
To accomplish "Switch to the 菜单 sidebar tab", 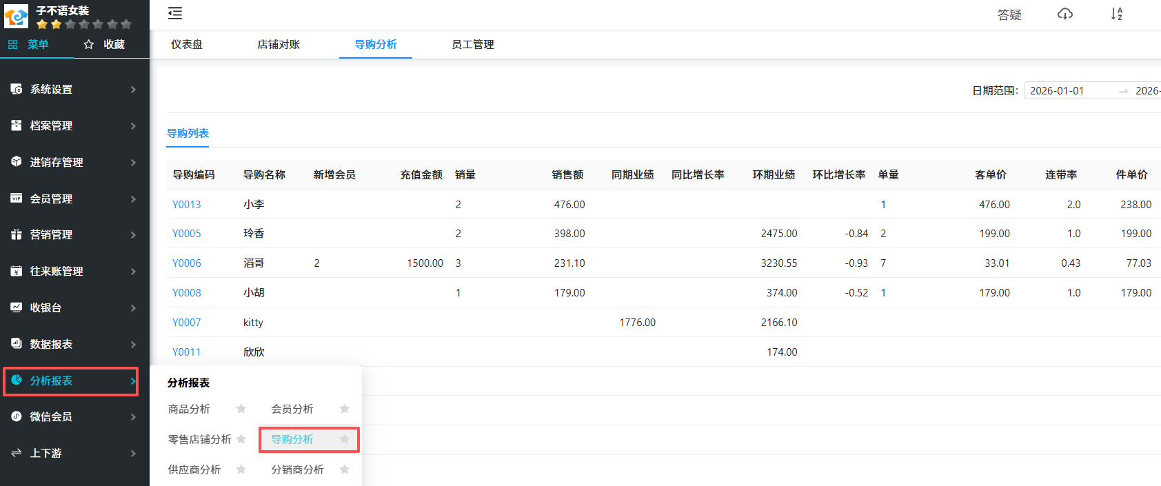I will [x=28, y=44].
